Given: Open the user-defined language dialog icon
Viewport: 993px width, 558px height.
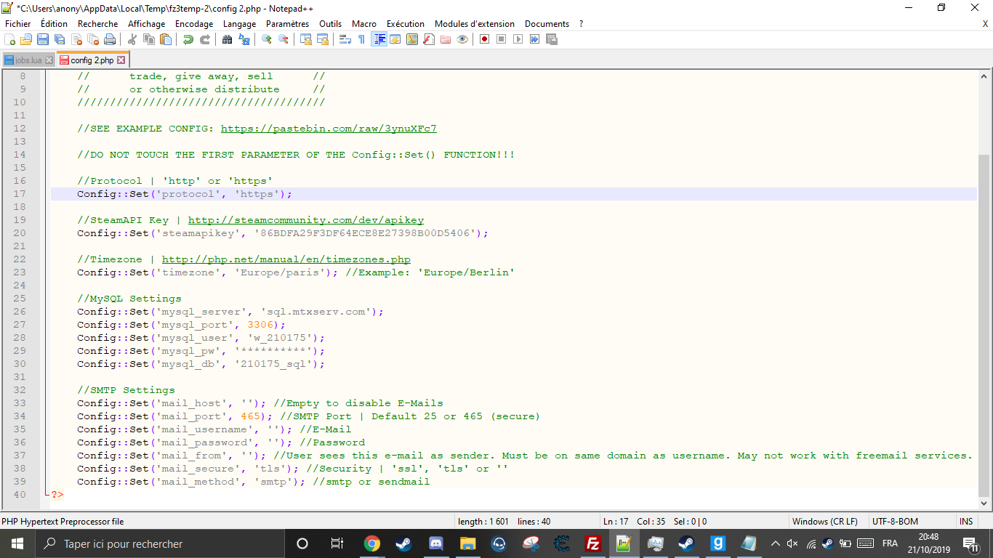Looking at the screenshot, I should coord(395,39).
